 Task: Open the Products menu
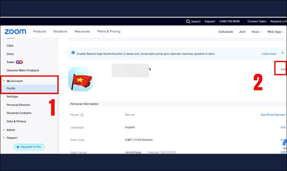(x=39, y=31)
